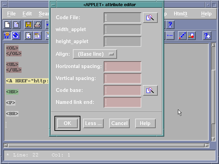219x164 pixels.
Task: Click the New blank document icon
Action: [x=7, y=25]
